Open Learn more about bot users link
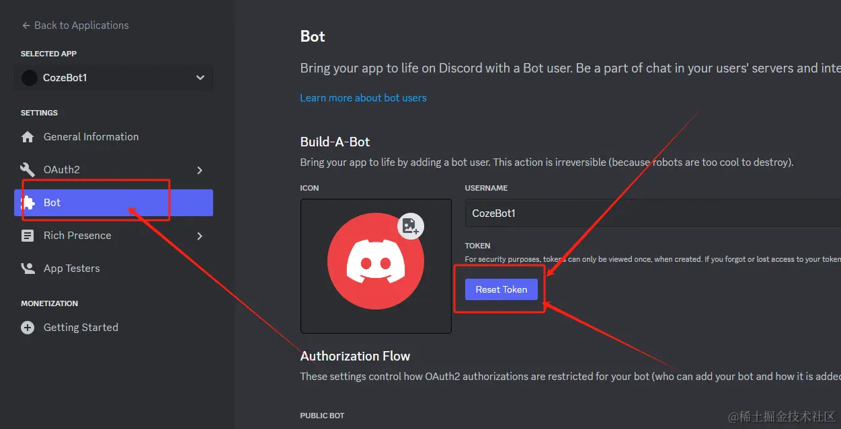 click(363, 98)
